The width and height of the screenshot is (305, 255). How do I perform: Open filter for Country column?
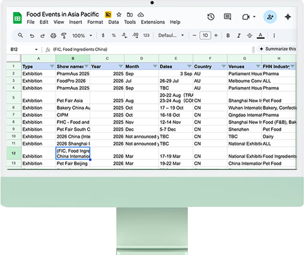click(x=224, y=67)
